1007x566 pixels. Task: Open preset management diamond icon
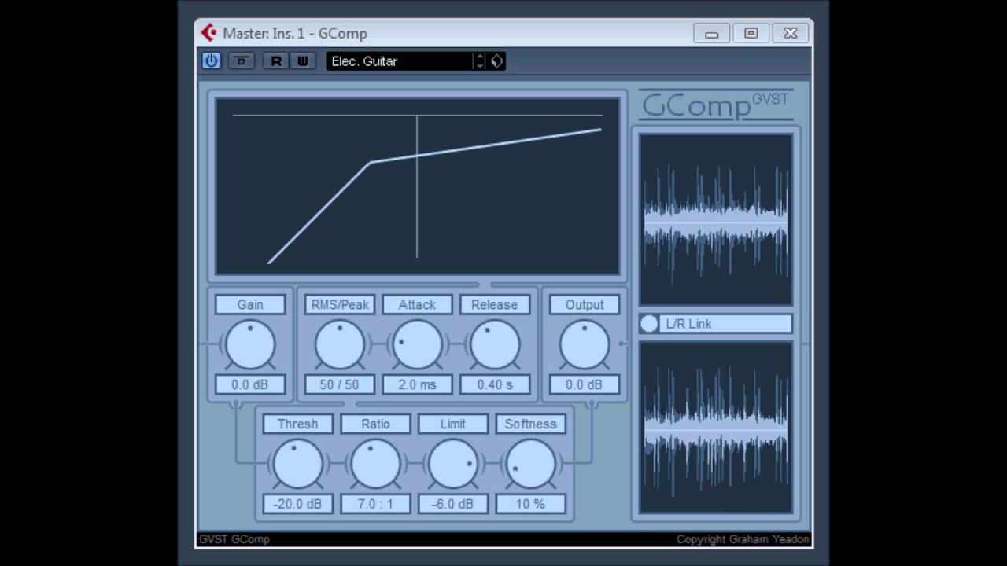(497, 61)
